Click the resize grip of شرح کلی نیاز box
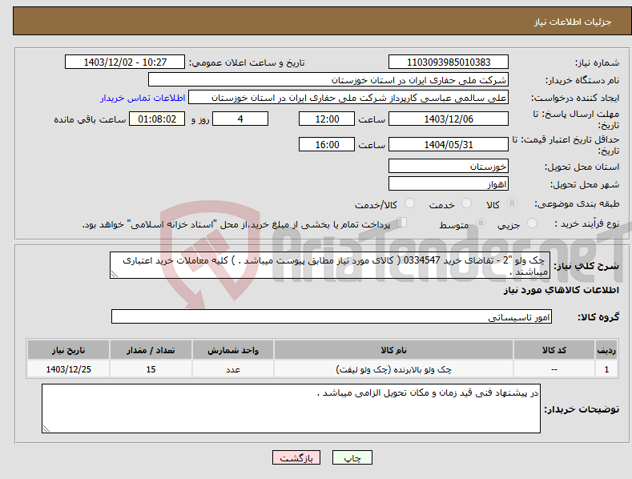Viewport: 632px width, 479px height. 115,274
